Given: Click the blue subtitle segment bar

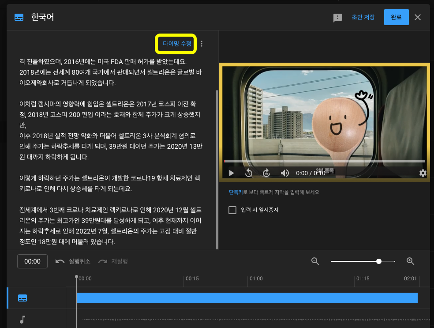Looking at the screenshot, I should [247, 298].
